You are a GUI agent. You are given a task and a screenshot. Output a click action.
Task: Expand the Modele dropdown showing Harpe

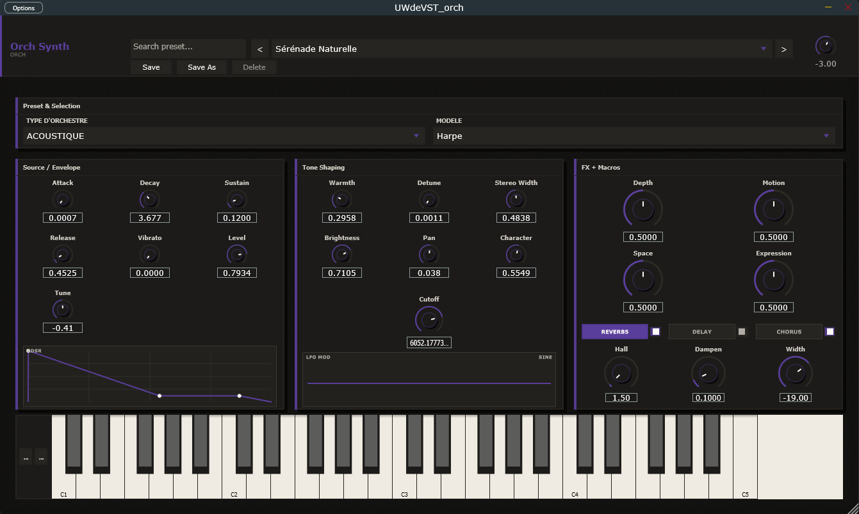tap(634, 136)
